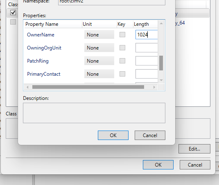Click the vertical scrollbar thumb in Properties
The image size is (219, 185).
pyautogui.click(x=161, y=63)
